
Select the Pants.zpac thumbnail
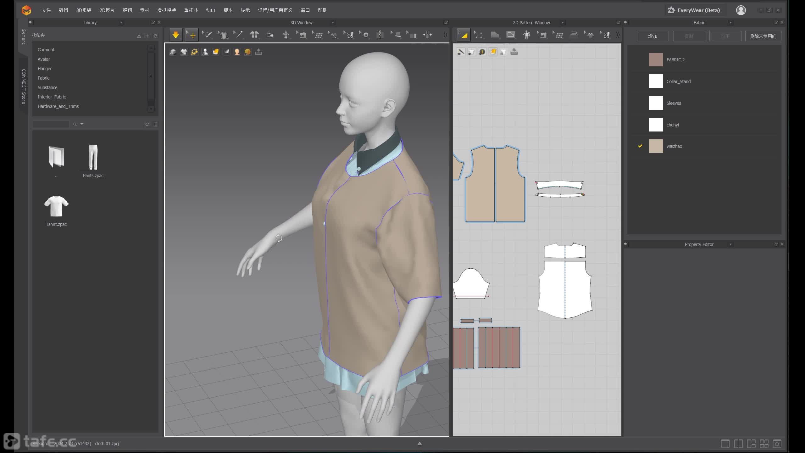tap(93, 157)
